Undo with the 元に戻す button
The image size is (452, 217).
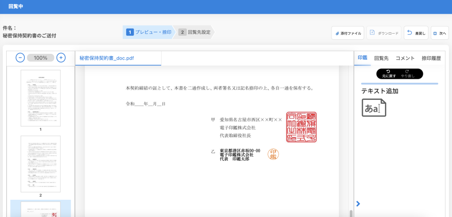click(389, 74)
